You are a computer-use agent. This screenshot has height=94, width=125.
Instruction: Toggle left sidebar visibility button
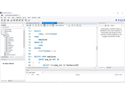pos(119,20)
